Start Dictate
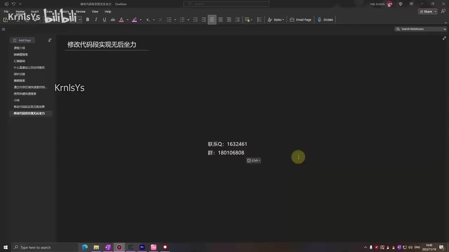The width and height of the screenshot is (449, 252). [326, 20]
